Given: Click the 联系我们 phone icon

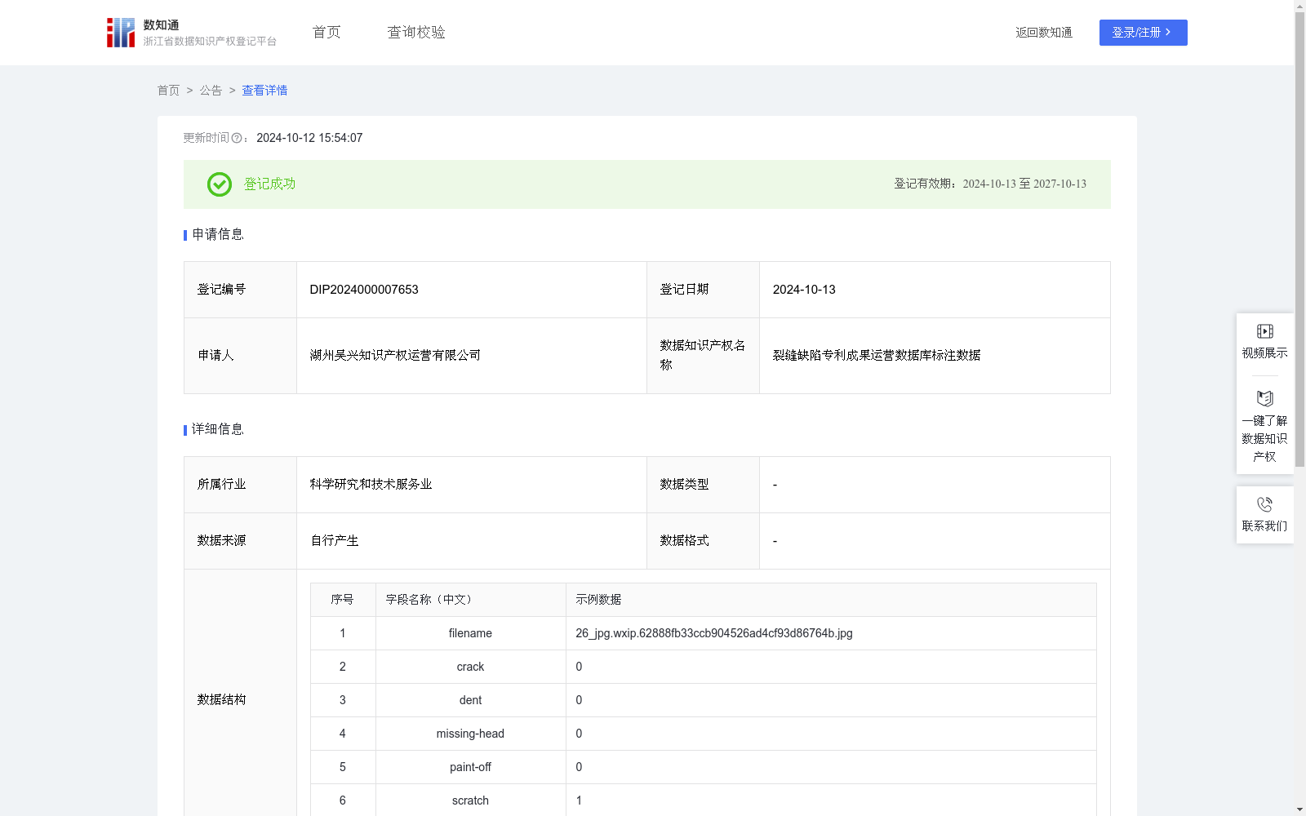Looking at the screenshot, I should [1264, 504].
